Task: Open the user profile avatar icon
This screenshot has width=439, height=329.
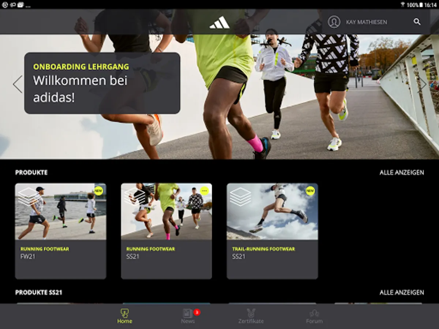Action: click(x=334, y=22)
